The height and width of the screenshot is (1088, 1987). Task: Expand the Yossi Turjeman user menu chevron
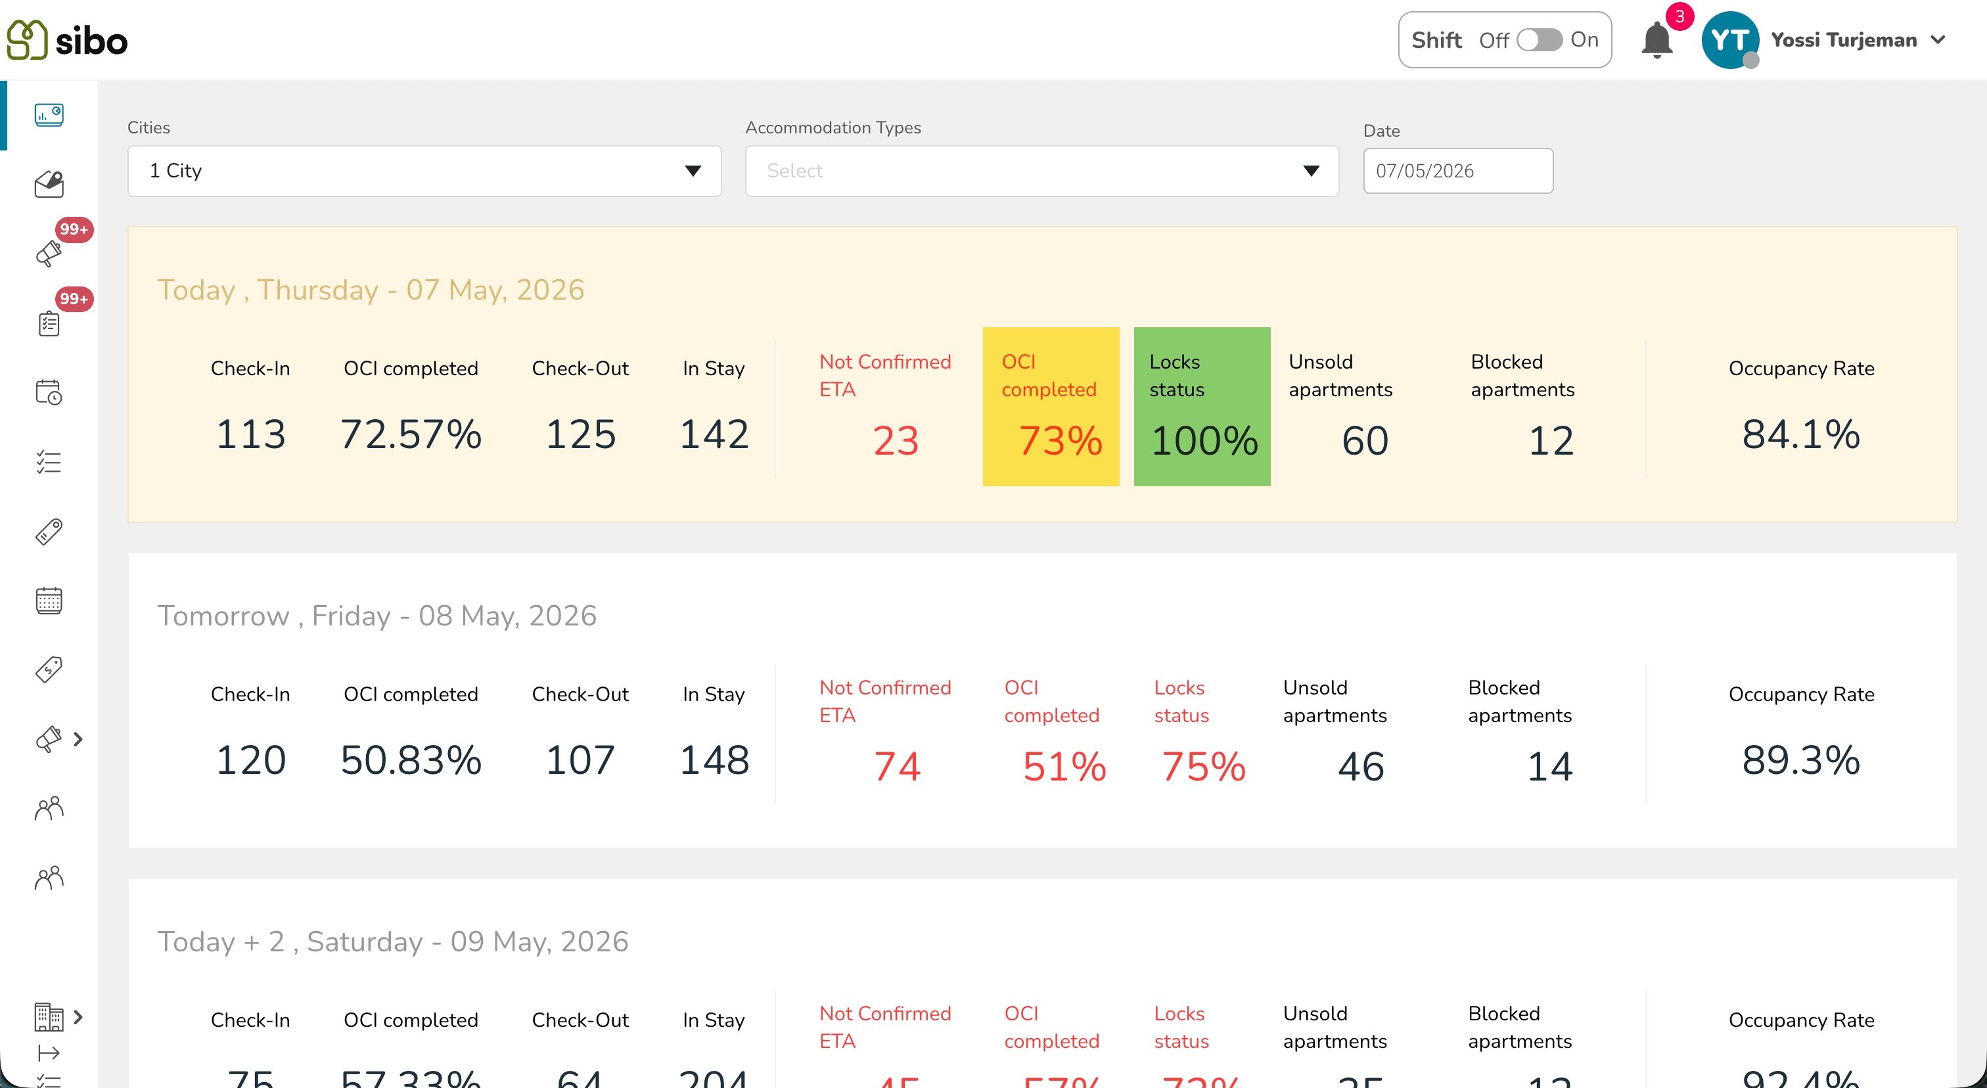tap(1938, 39)
